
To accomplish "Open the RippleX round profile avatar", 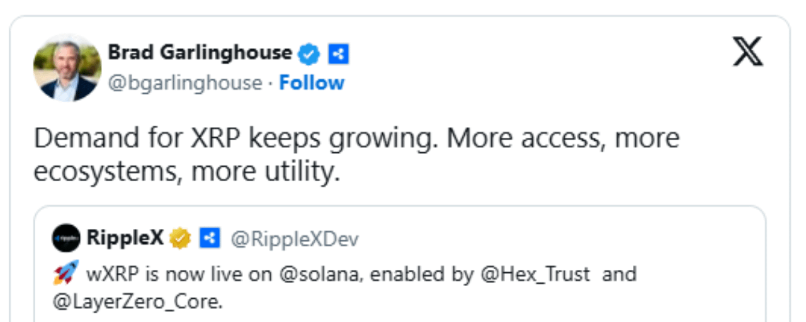I will (x=66, y=238).
